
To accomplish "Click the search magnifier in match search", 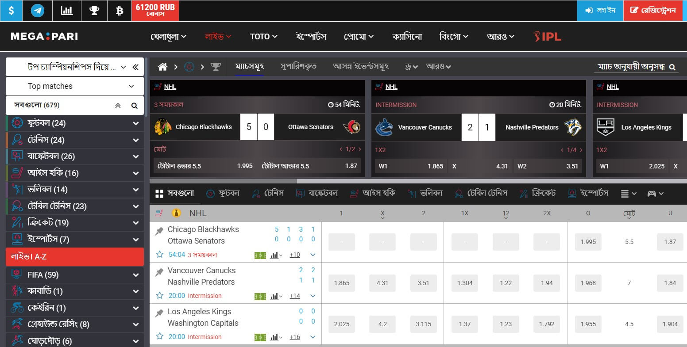I will pyautogui.click(x=672, y=67).
